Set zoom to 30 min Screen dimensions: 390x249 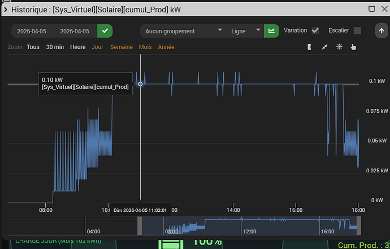click(x=55, y=47)
